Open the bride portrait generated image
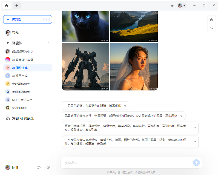Screen dimensions: 219x176 coord(134,67)
